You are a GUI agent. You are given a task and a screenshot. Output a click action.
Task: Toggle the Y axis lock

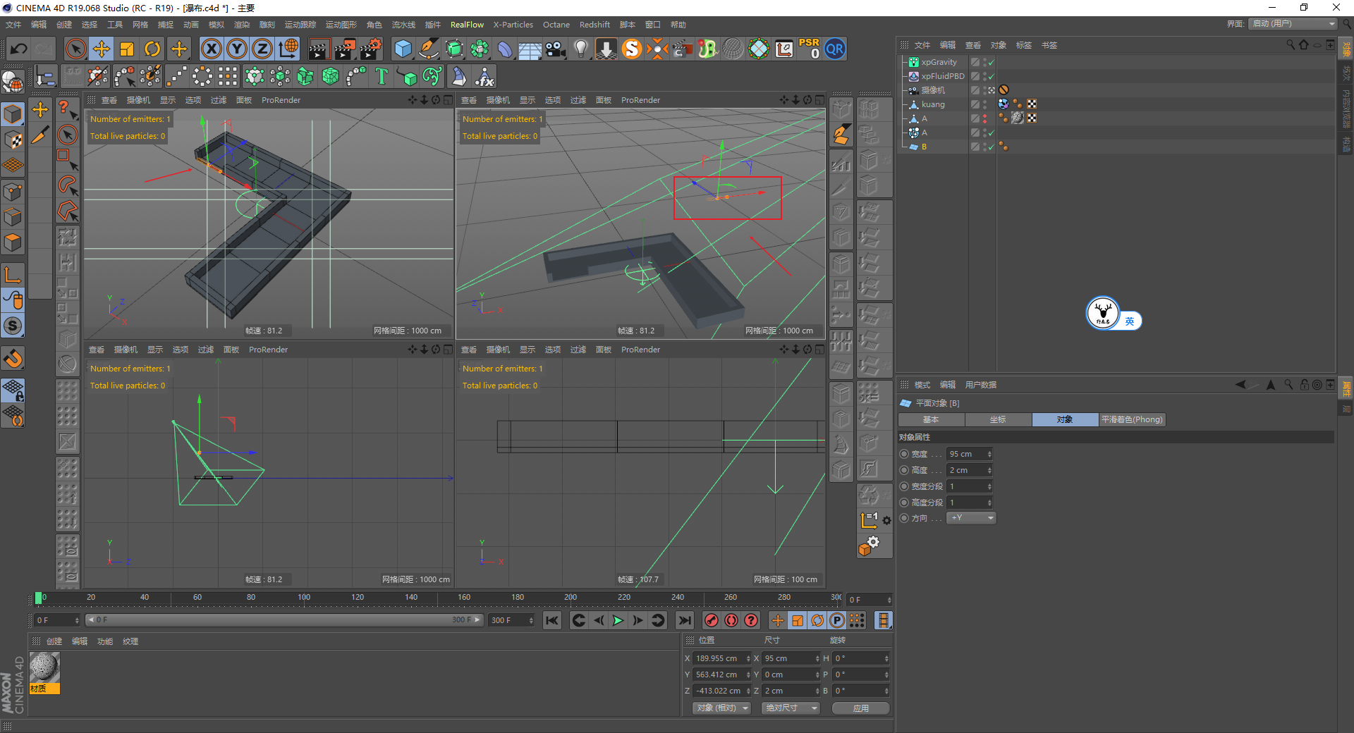point(237,49)
